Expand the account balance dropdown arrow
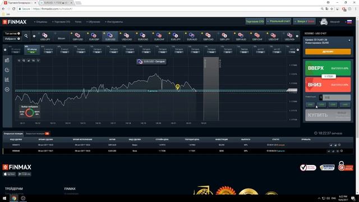This screenshot has height=202, width=359. 349,40
